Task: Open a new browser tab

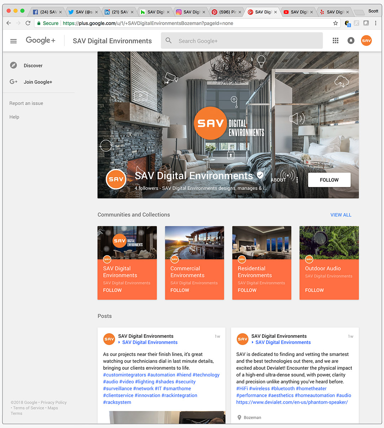Action: click(x=359, y=12)
